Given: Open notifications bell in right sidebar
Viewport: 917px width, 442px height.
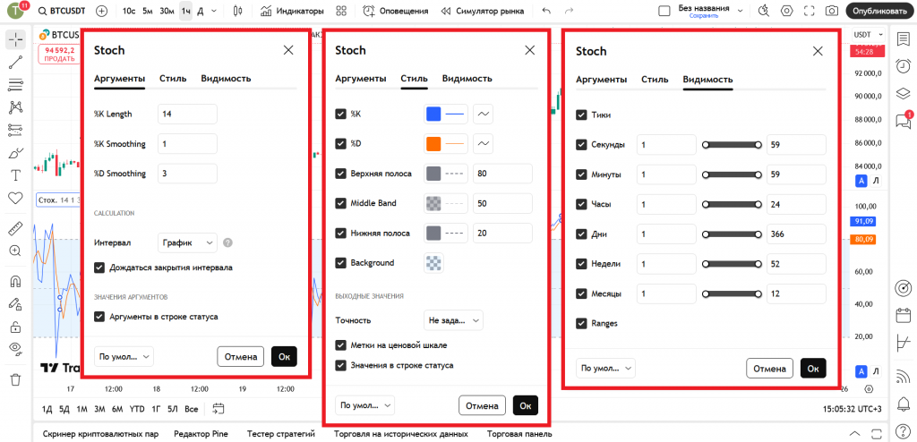Looking at the screenshot, I should [903, 404].
